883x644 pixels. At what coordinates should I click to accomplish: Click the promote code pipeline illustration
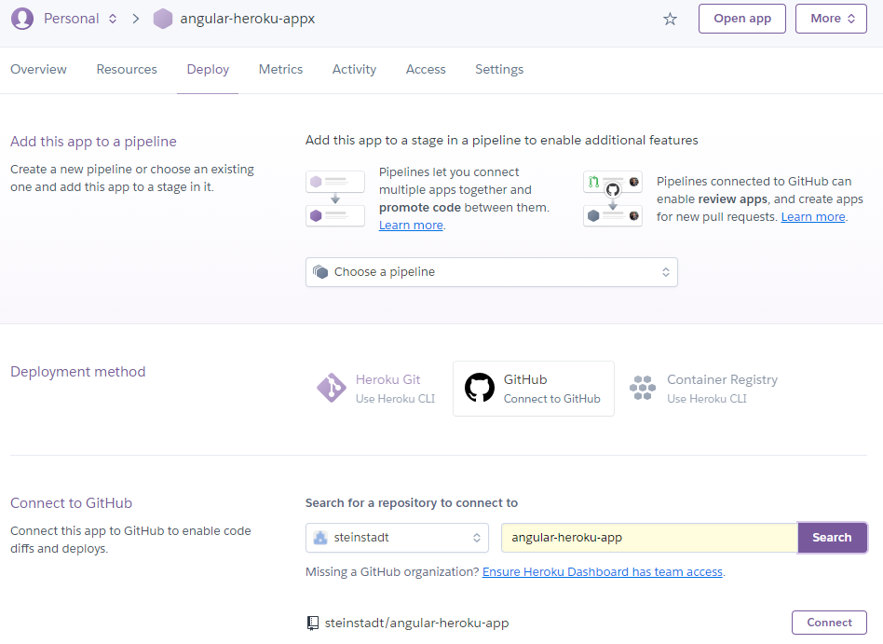[335, 199]
